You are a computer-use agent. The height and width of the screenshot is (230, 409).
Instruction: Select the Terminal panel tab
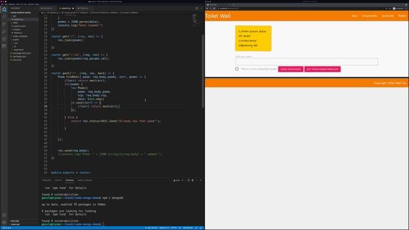pyautogui.click(x=70, y=180)
